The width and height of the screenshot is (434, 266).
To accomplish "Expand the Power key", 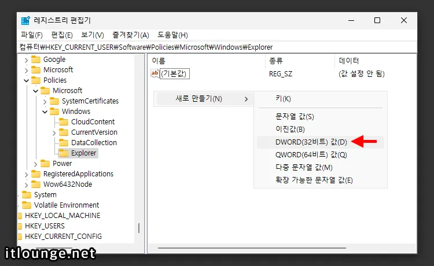I will pyautogui.click(x=35, y=164).
